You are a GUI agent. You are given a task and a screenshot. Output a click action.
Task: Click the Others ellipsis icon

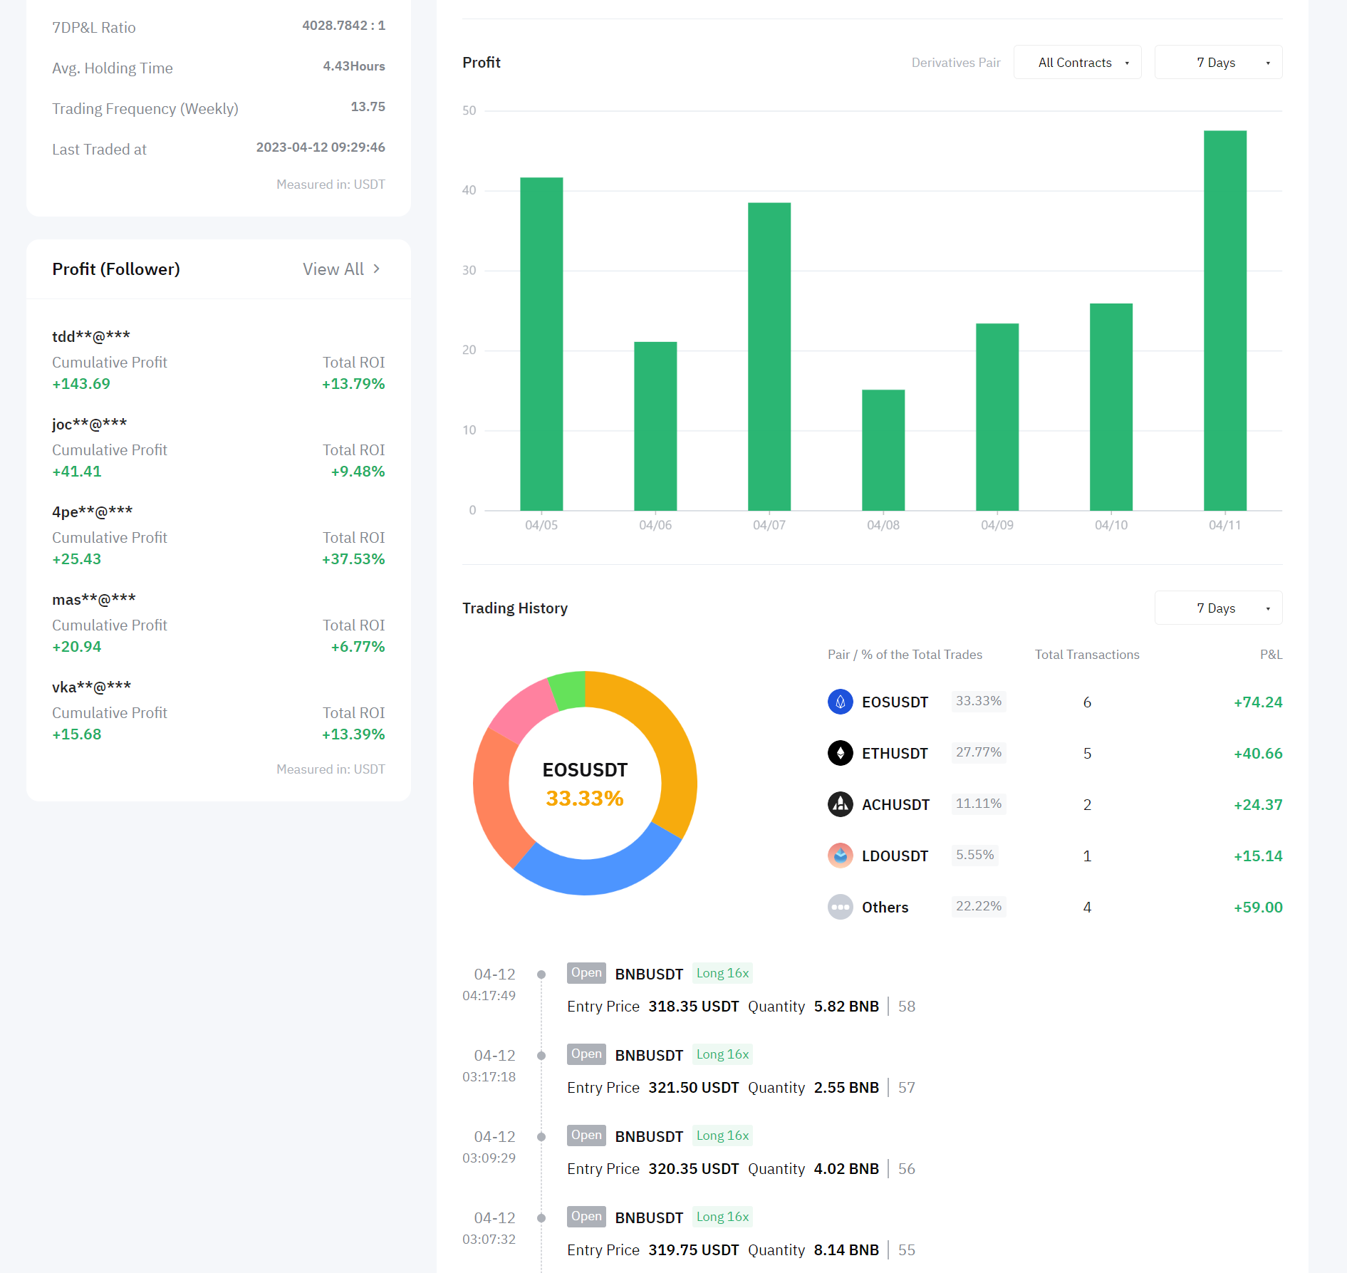840,907
